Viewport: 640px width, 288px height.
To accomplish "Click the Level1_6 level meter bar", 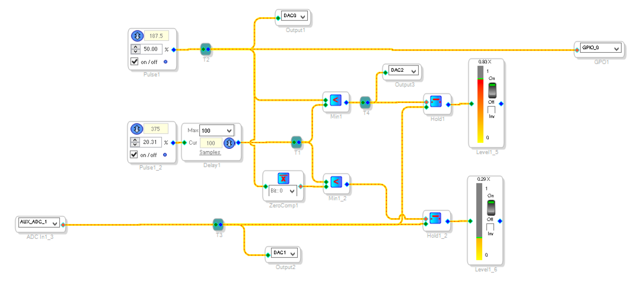I will click(x=479, y=221).
